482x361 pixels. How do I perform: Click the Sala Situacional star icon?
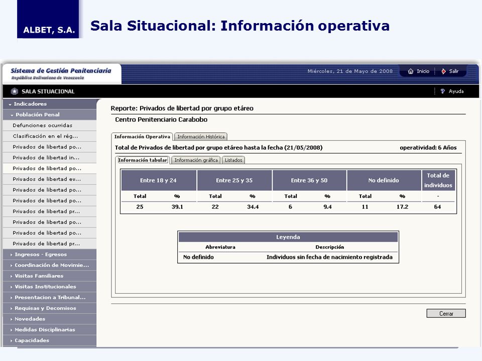pyautogui.click(x=14, y=91)
